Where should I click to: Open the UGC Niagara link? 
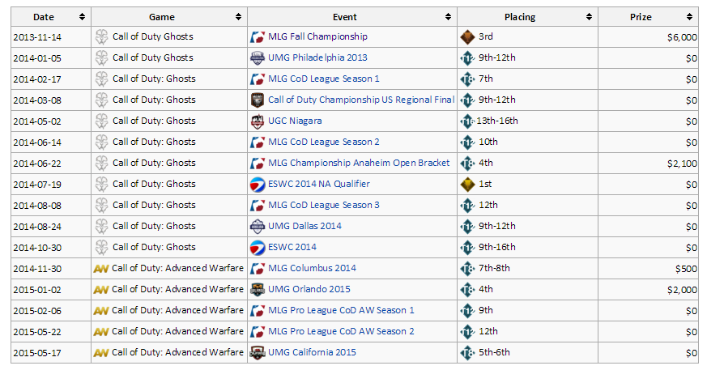tap(295, 121)
